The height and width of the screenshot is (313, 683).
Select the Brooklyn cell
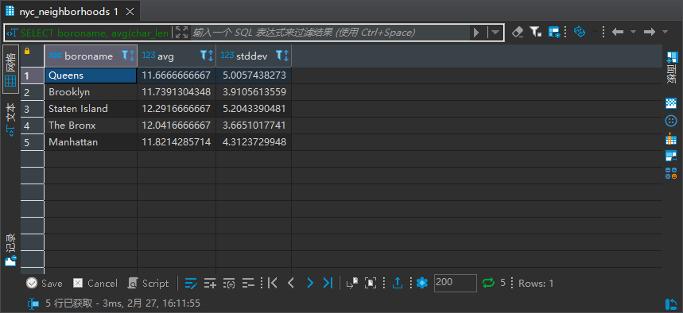[x=91, y=92]
